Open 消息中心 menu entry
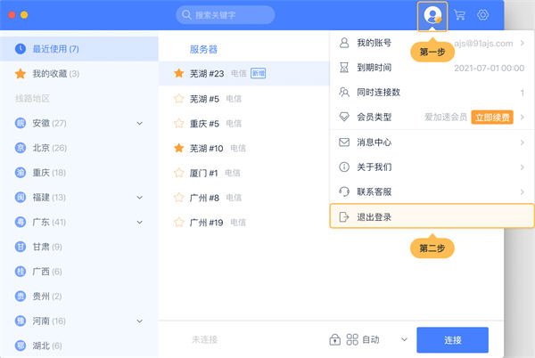This screenshot has height=358, width=535. click(432, 142)
